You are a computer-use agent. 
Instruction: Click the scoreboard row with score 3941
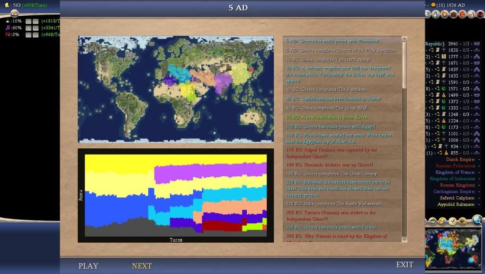[453, 44]
